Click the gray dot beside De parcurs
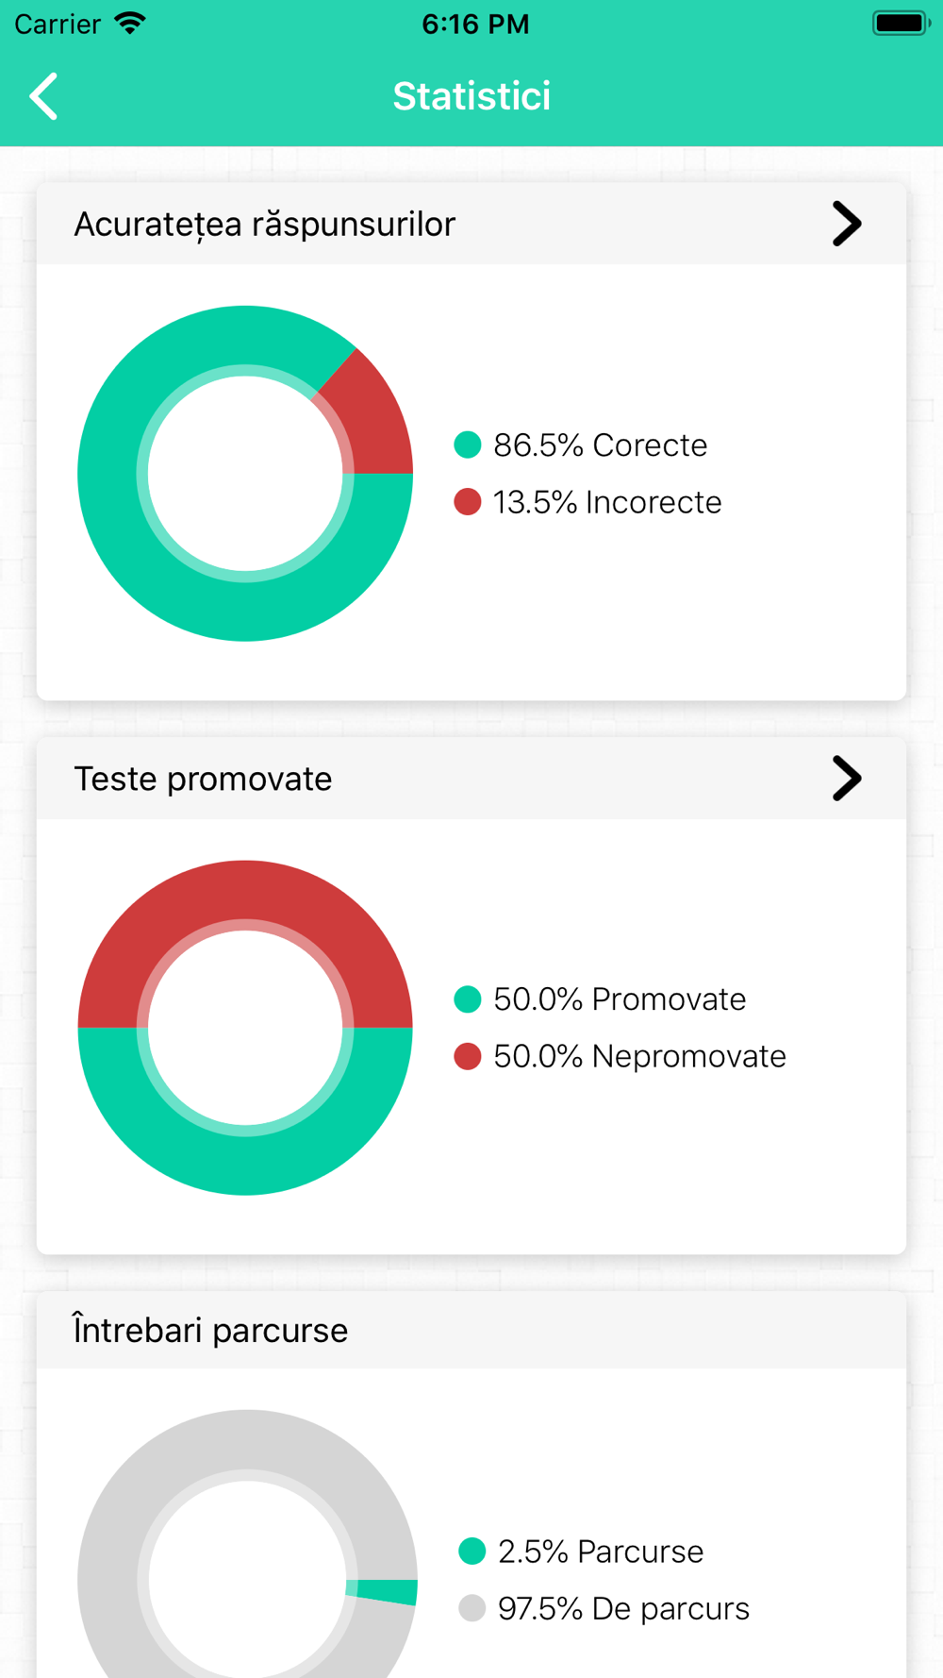Screen dimensions: 943x1678 pos(471,1608)
